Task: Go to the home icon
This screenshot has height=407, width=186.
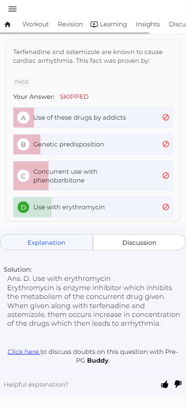Action: click(7, 24)
